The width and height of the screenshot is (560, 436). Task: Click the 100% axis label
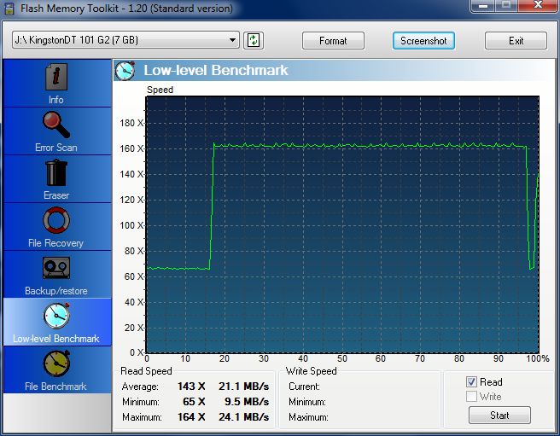[538, 358]
